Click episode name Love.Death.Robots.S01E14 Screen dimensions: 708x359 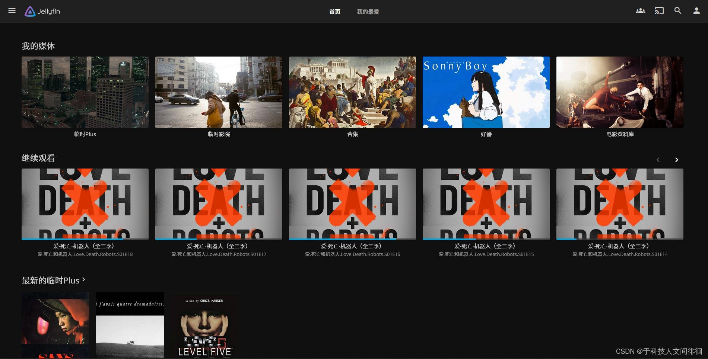pos(620,254)
